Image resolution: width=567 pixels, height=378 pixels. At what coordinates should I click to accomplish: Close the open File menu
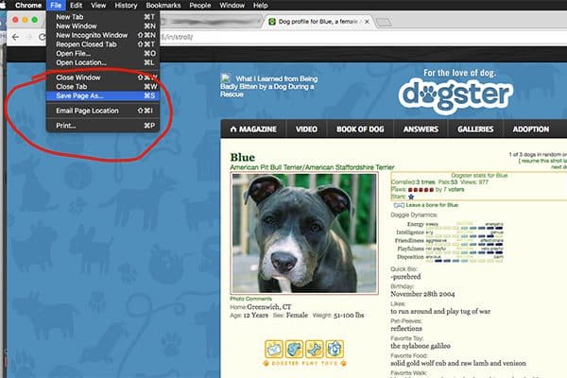point(56,5)
